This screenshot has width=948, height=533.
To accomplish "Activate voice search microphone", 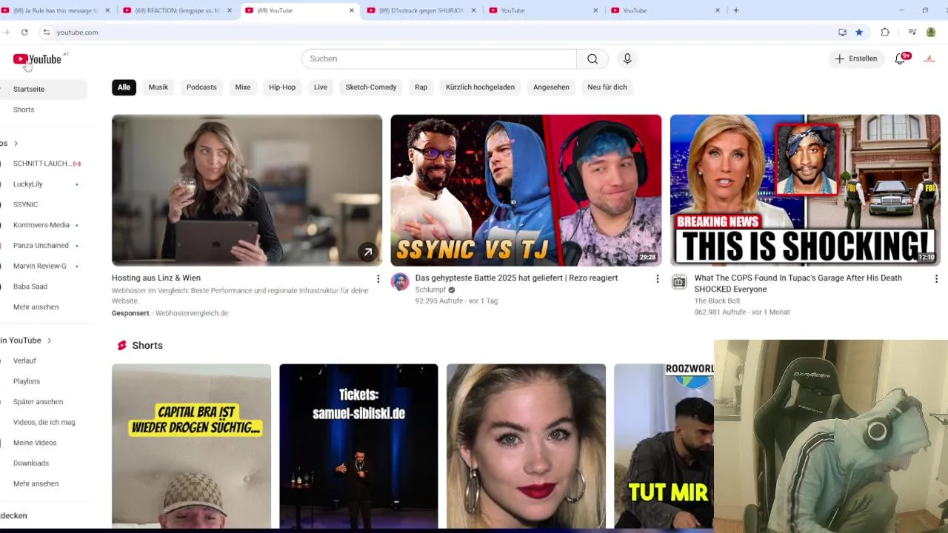I will 627,58.
